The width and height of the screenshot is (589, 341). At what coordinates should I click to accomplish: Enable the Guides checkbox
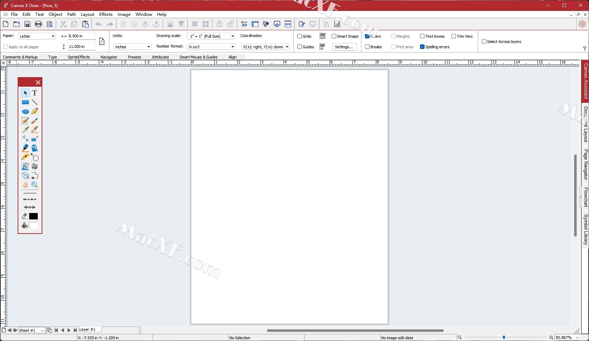(299, 47)
